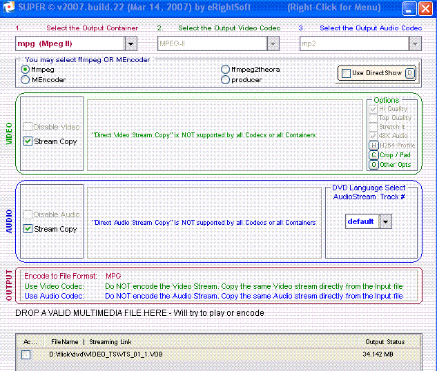Click the 'DROP A VALID MULTIMEDIA FILE HERE' text
437x371 pixels.
point(139,313)
